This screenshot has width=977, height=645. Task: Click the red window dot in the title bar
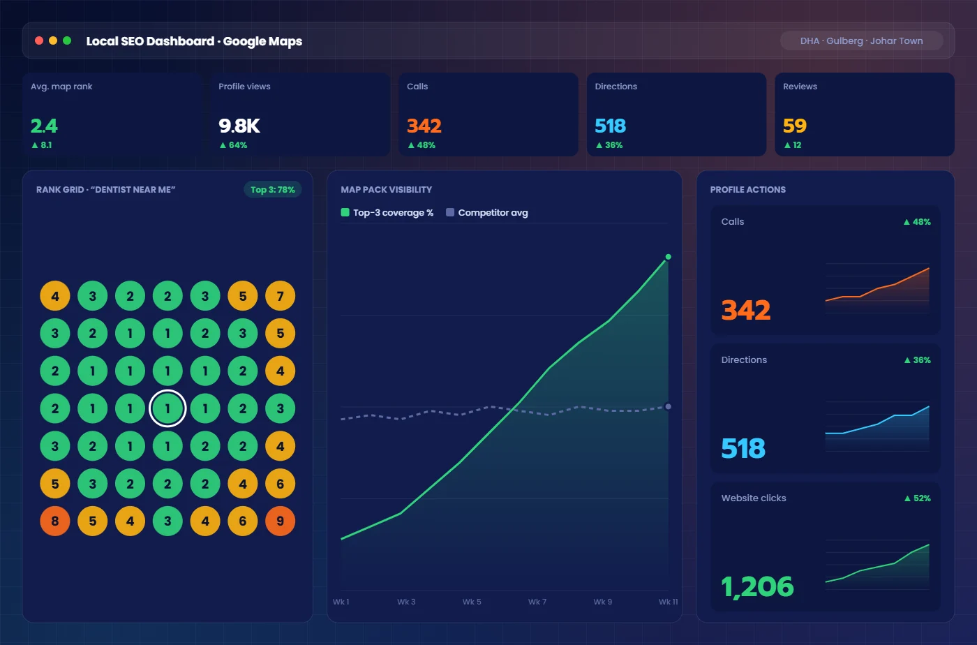pos(39,40)
